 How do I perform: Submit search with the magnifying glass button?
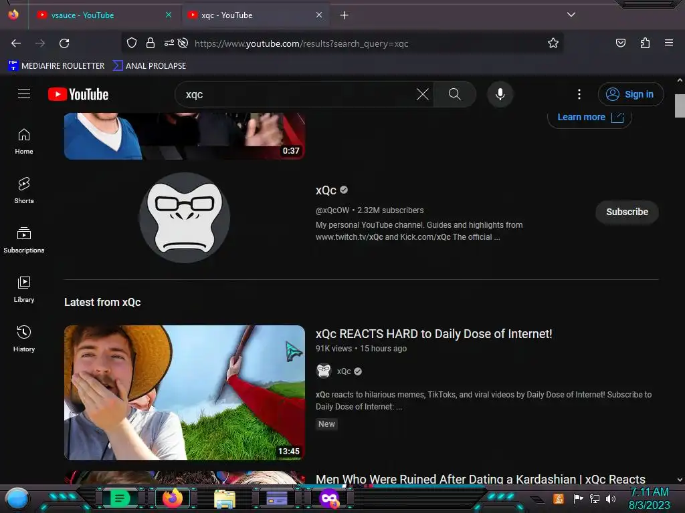click(x=454, y=94)
